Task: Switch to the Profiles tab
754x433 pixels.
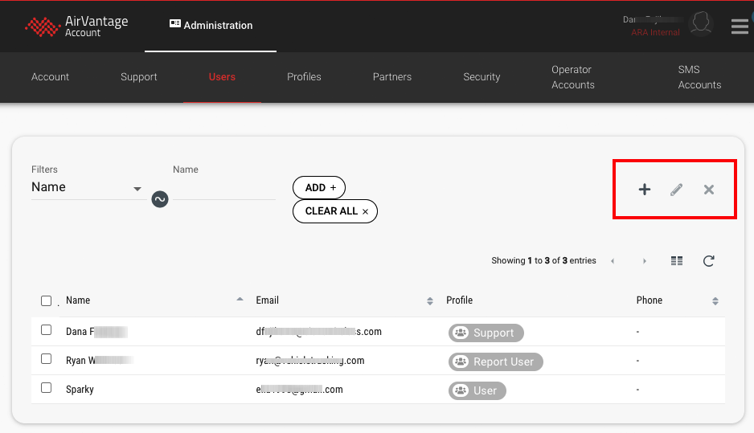Action: pos(304,77)
